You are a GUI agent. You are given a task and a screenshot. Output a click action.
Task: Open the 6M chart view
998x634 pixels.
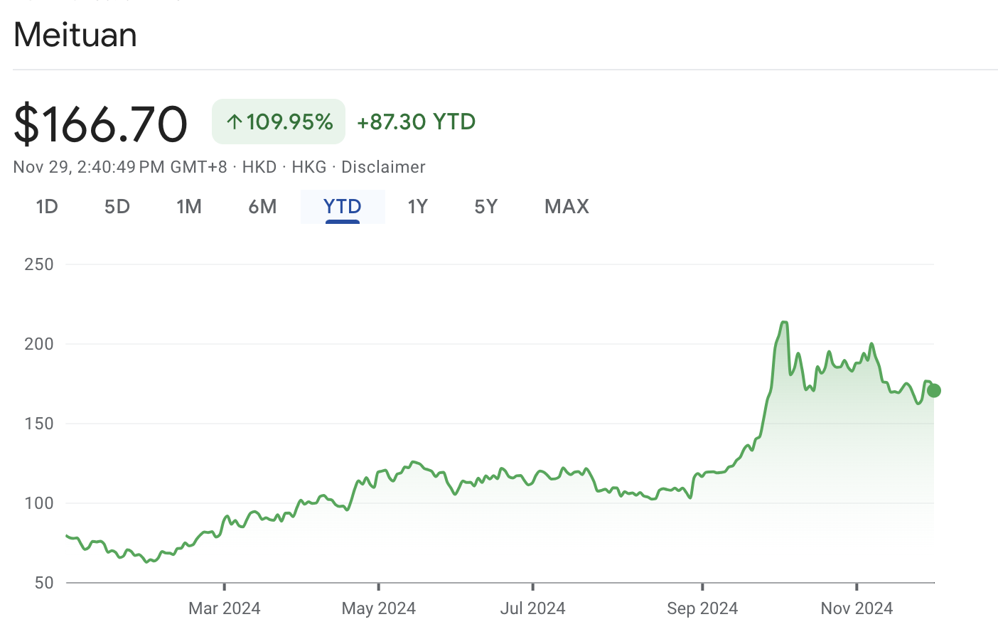(x=262, y=207)
